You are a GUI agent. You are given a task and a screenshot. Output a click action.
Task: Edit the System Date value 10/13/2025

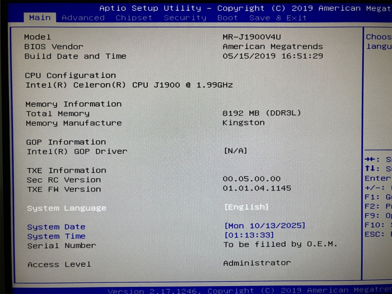click(x=265, y=226)
